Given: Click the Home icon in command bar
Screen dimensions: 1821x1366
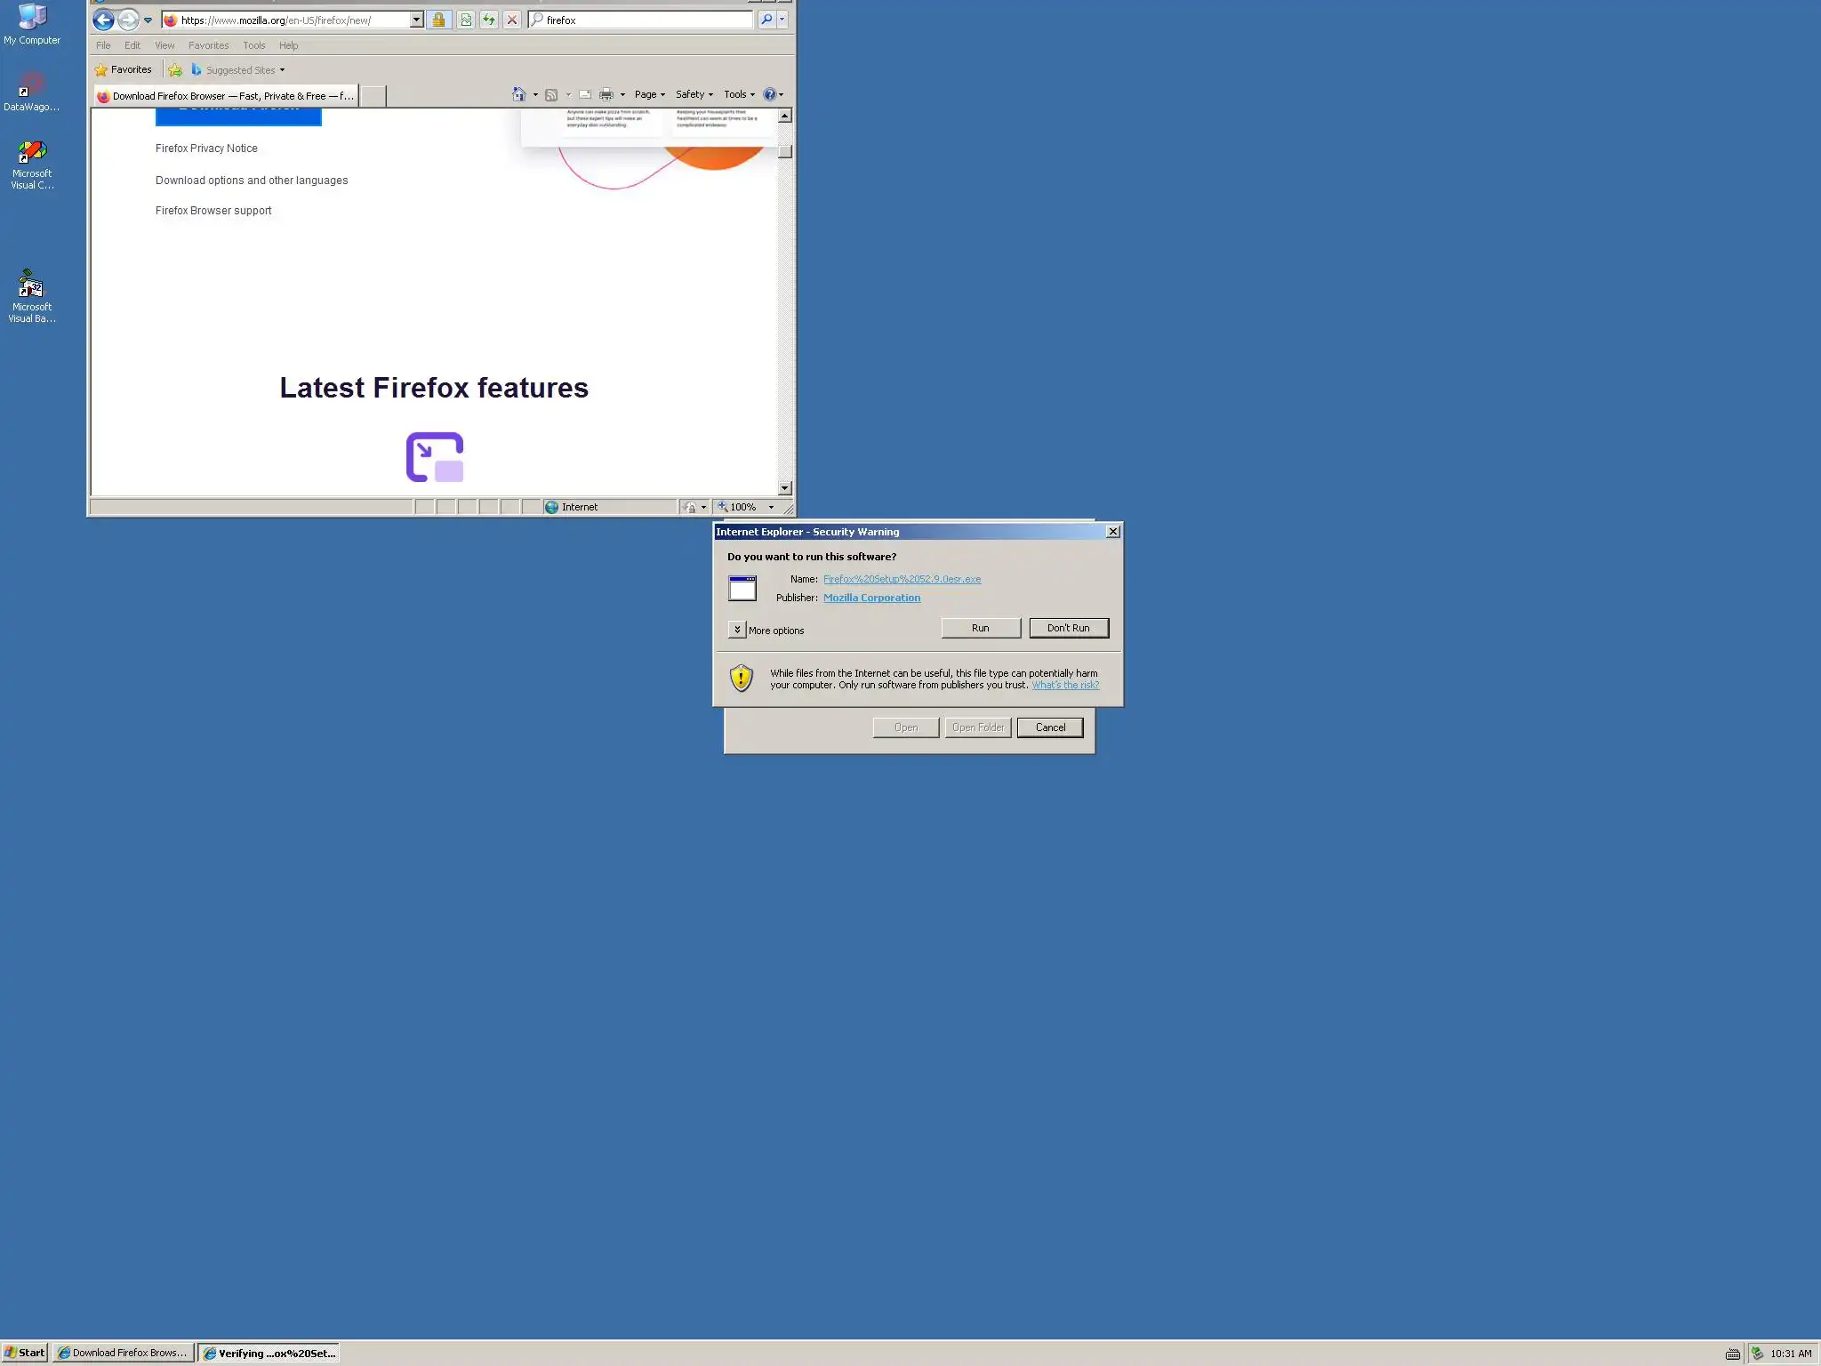Looking at the screenshot, I should coord(518,94).
